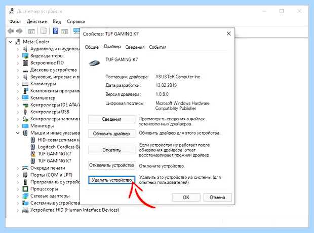This screenshot has width=314, height=233.
Task: Confirm with the OK button
Action: [186, 197]
